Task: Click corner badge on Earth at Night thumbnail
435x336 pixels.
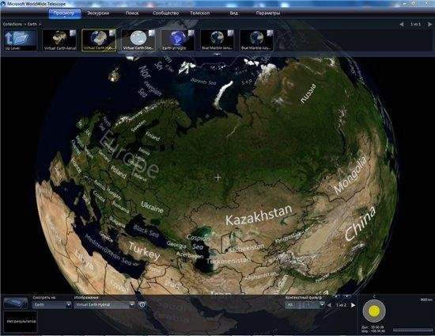Action: (191, 33)
